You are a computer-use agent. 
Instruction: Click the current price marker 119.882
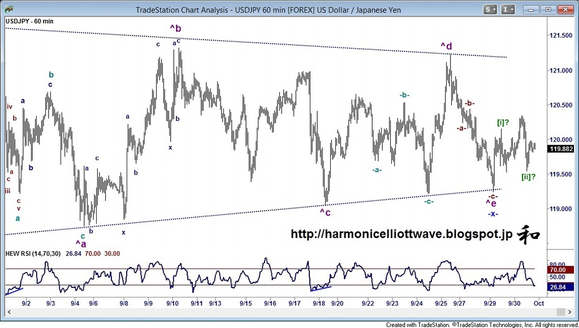click(561, 149)
